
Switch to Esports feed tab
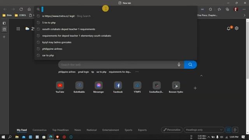tap(142, 130)
